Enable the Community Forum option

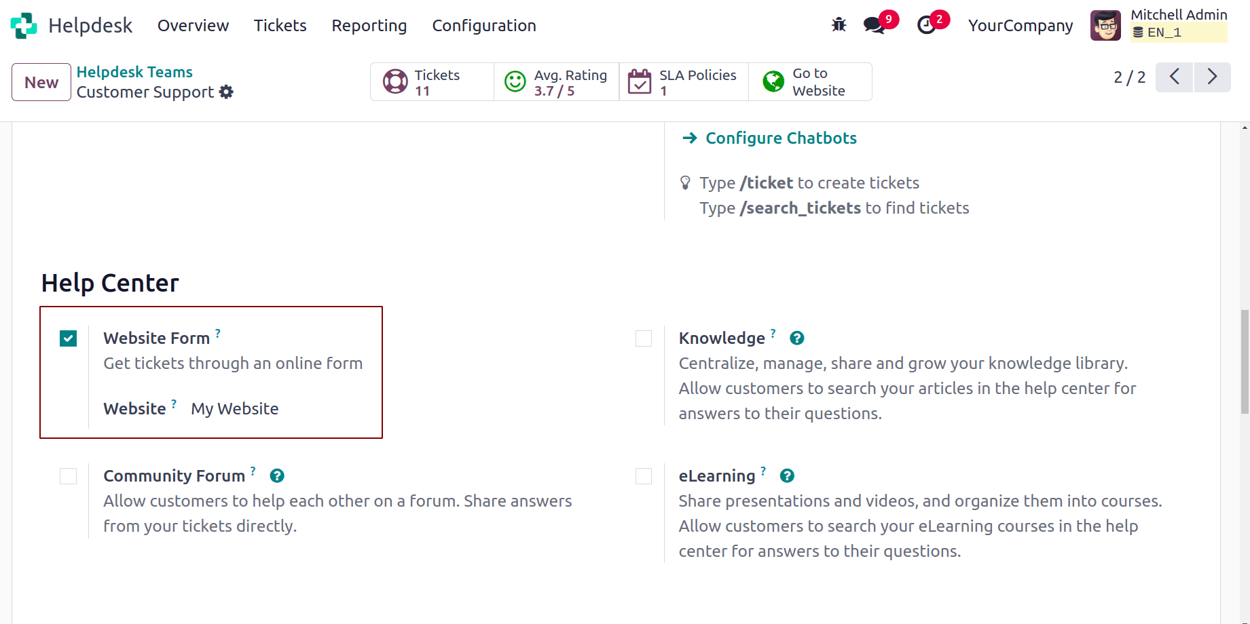68,475
